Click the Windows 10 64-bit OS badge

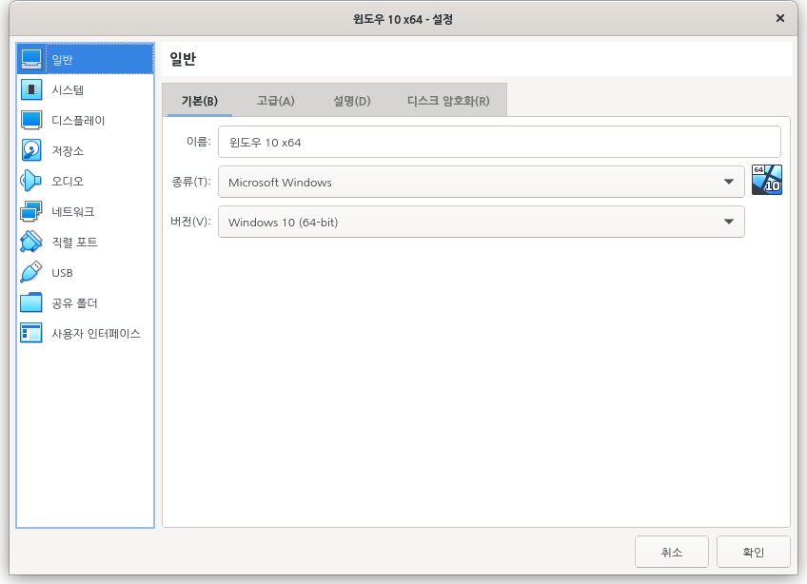tap(767, 180)
